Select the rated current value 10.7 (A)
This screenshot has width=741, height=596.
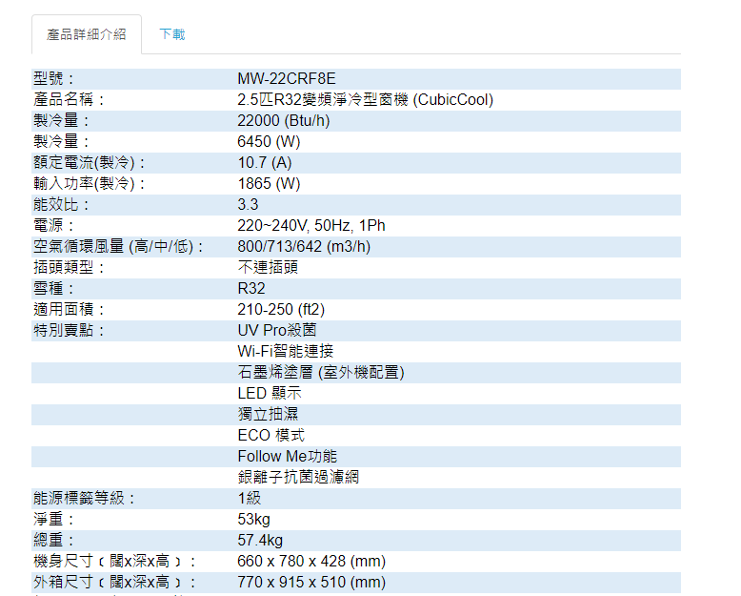pyautogui.click(x=264, y=162)
